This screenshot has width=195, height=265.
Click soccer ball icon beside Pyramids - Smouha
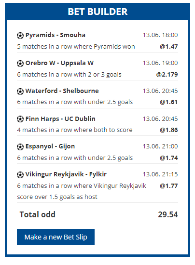click(20, 36)
